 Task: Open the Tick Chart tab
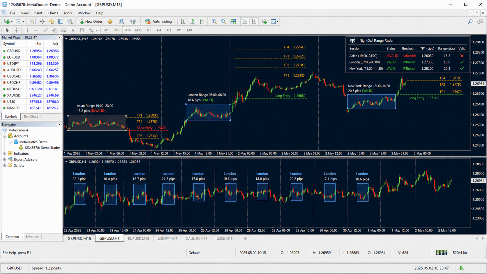pyautogui.click(x=31, y=116)
